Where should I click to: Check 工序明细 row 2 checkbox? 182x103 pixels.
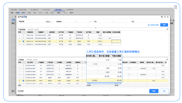point(23,69)
